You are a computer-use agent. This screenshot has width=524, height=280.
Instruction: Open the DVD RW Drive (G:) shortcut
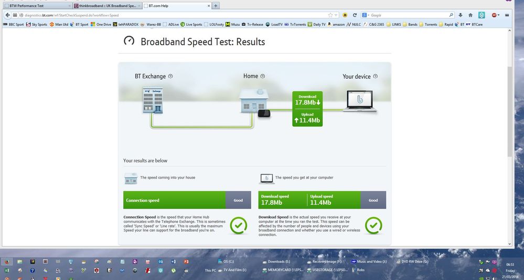[x=412, y=262]
